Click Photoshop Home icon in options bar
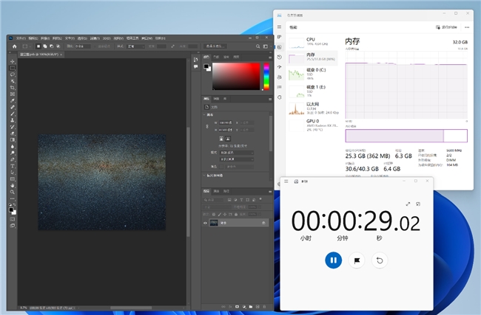This screenshot has height=315, width=481. pyautogui.click(x=14, y=46)
